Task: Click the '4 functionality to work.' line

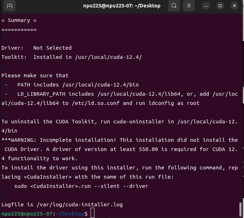Action: (39, 158)
